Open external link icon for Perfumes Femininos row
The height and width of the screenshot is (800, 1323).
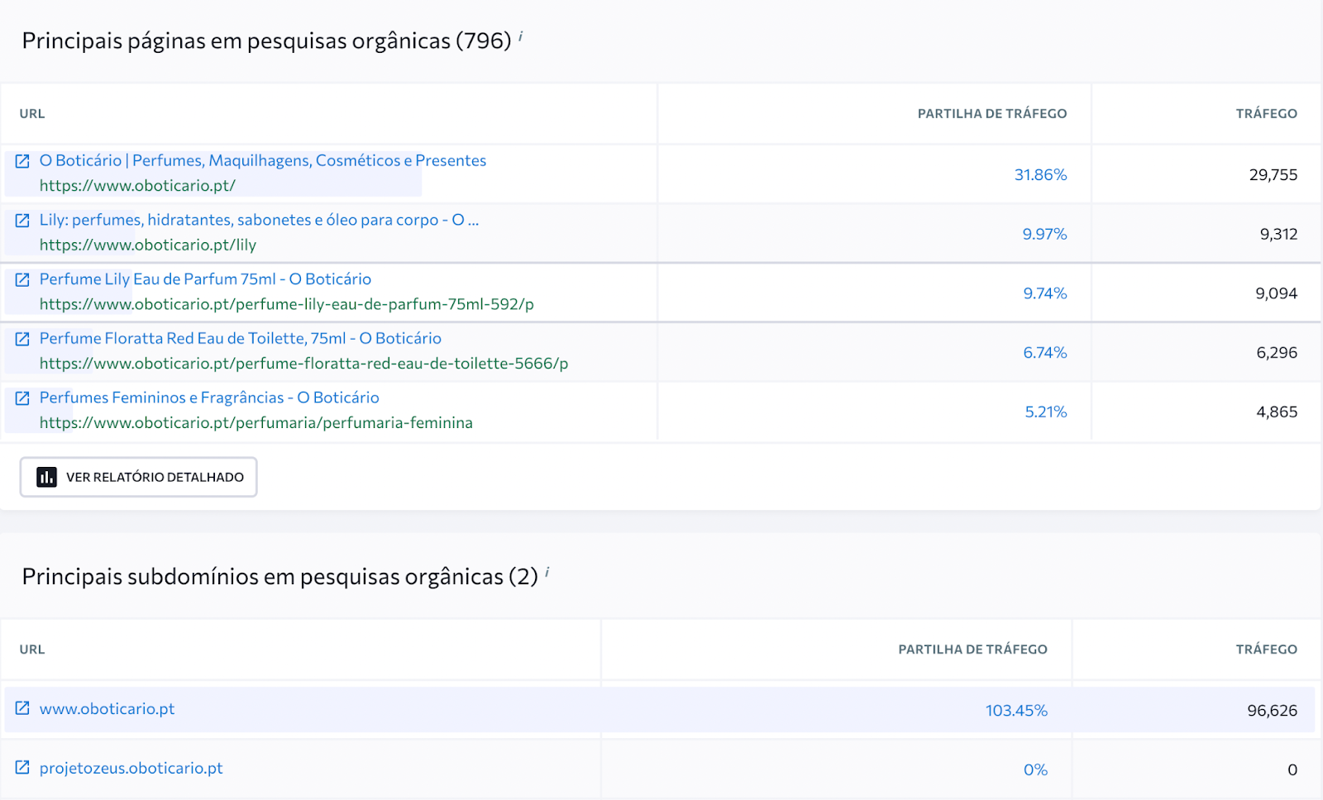point(22,398)
